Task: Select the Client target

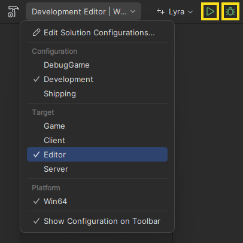Action: tap(97, 141)
